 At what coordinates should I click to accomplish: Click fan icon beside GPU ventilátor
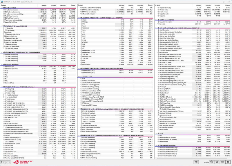[158, 52]
